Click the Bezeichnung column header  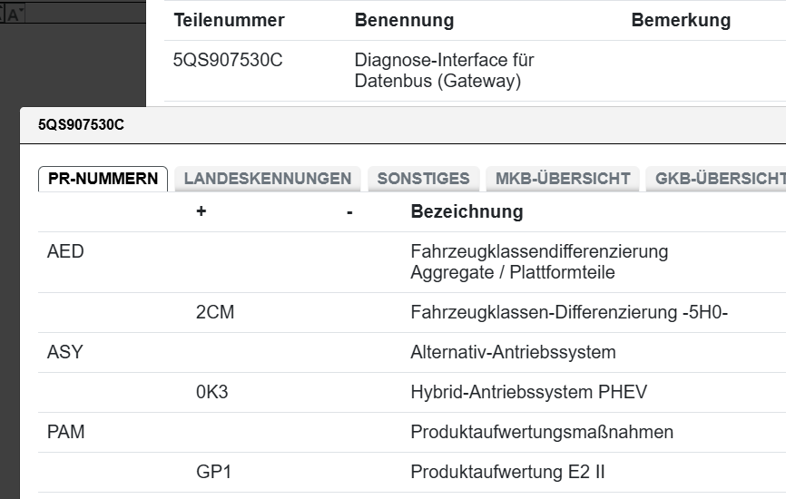[x=467, y=212]
